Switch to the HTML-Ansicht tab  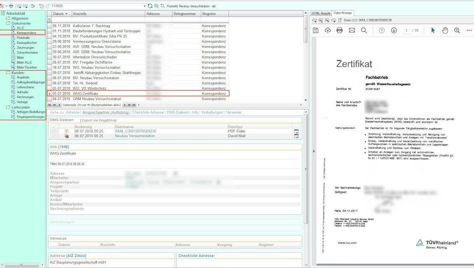321,13
